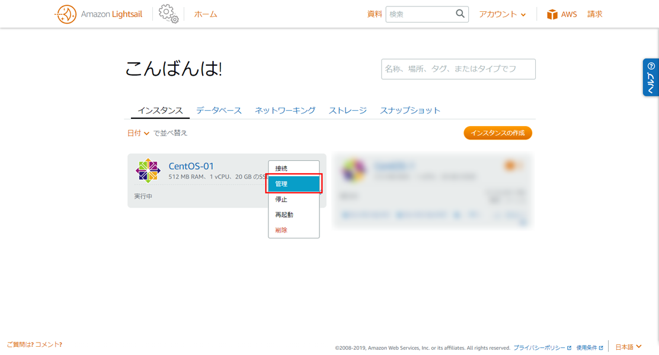Open ご質問は? コメント? feedback link
Image resolution: width=659 pixels, height=355 pixels.
(34, 344)
